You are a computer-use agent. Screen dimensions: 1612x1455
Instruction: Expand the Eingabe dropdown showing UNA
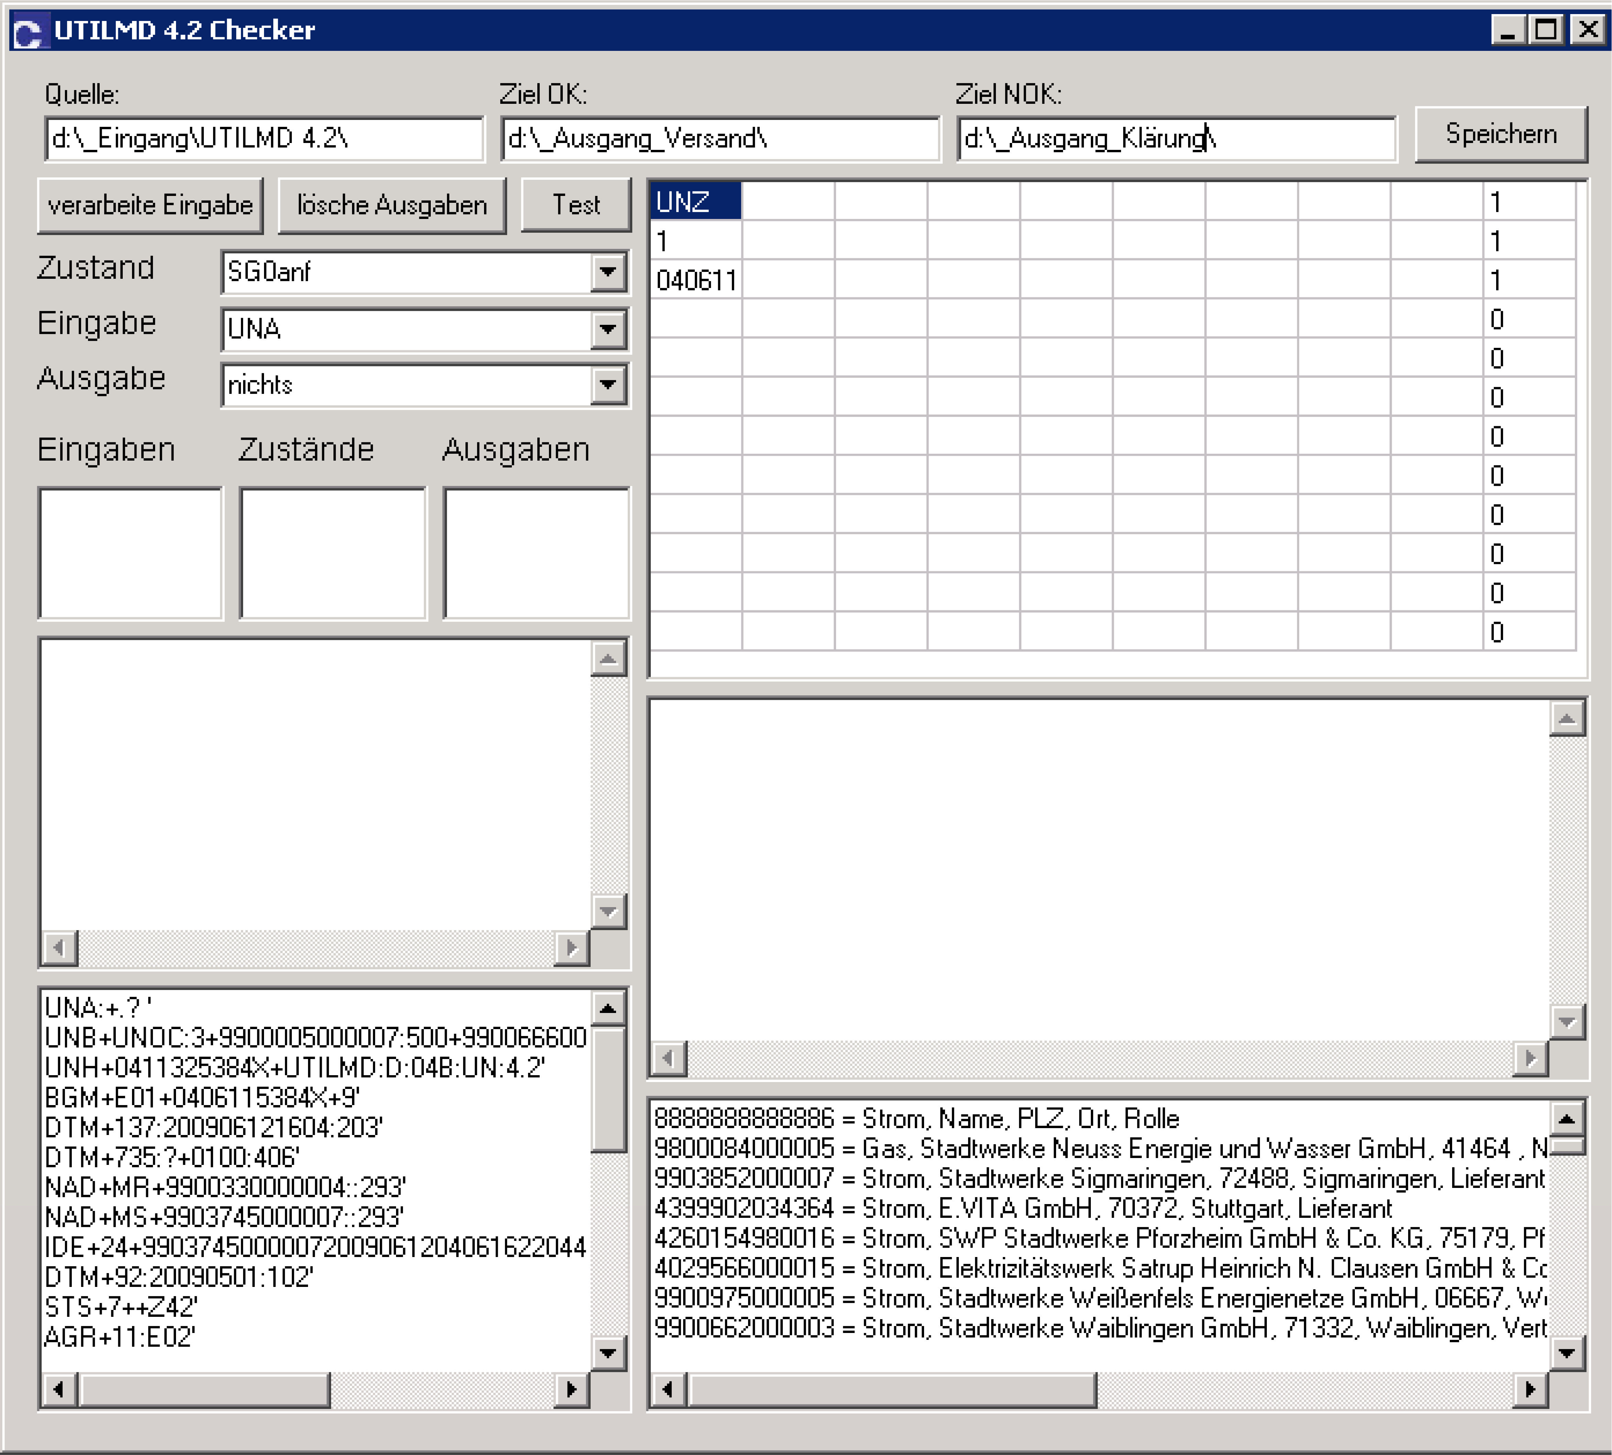click(x=608, y=329)
